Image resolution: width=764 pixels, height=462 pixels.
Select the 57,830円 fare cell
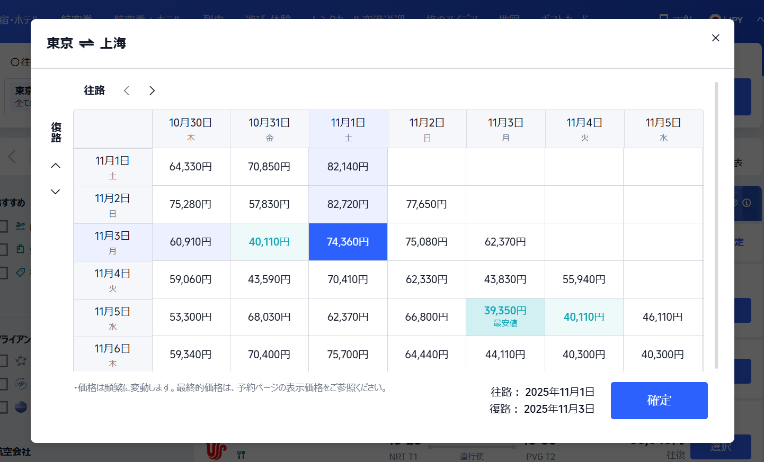point(269,204)
